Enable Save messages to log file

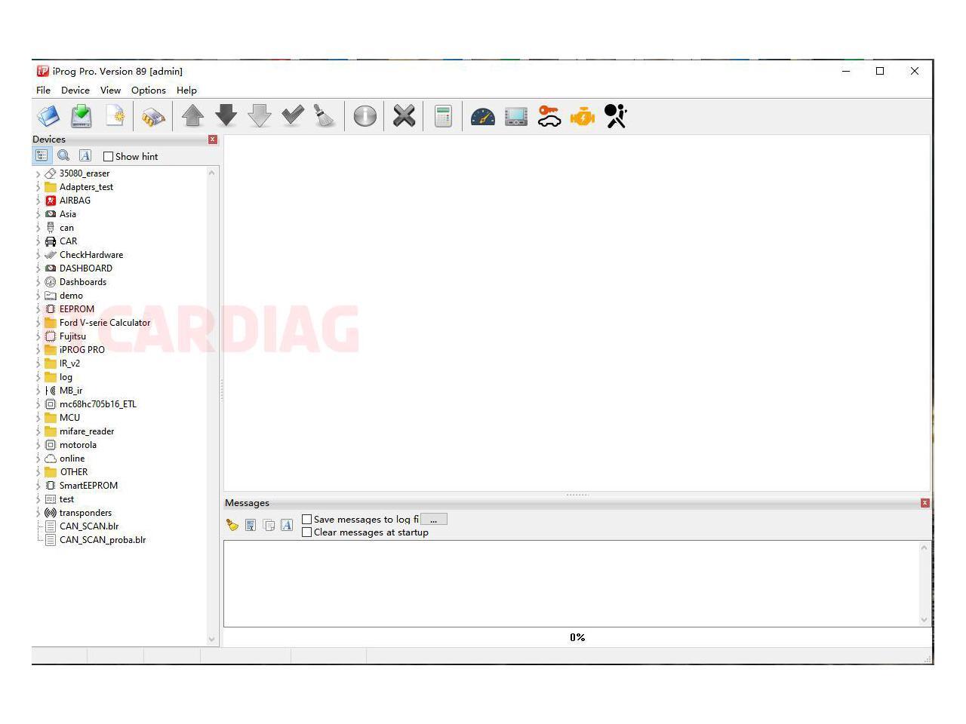coord(307,520)
